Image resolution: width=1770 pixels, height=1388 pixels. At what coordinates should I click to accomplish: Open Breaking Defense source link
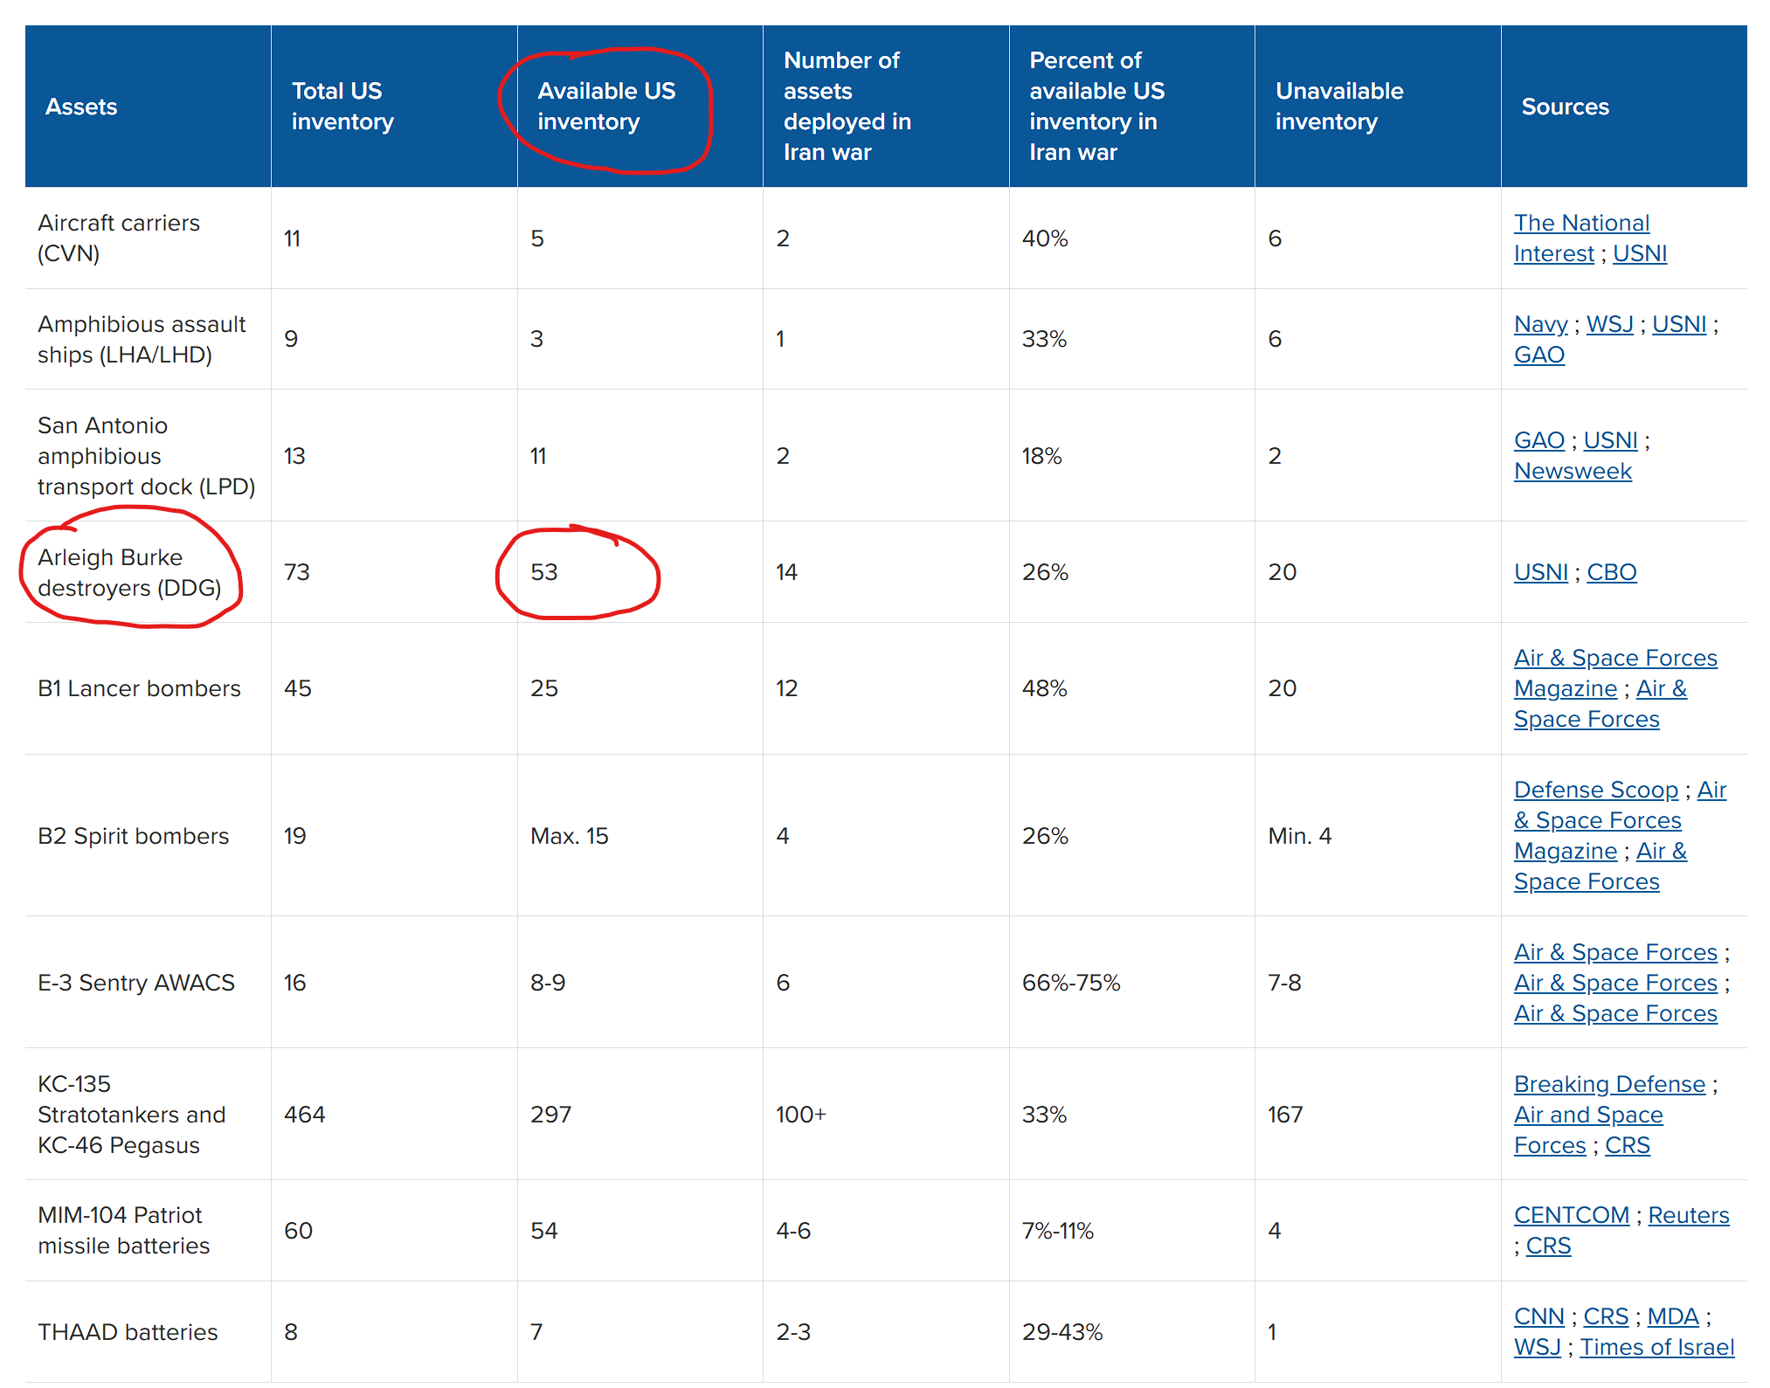click(1608, 1084)
